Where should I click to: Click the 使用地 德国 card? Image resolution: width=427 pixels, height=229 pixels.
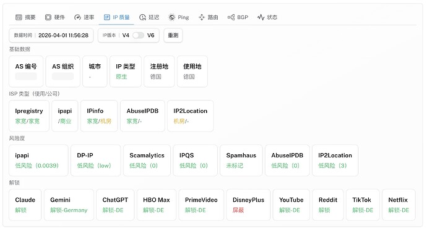[192, 72]
